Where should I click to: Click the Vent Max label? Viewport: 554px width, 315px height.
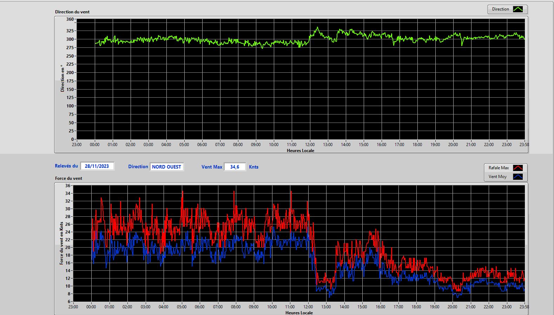212,167
